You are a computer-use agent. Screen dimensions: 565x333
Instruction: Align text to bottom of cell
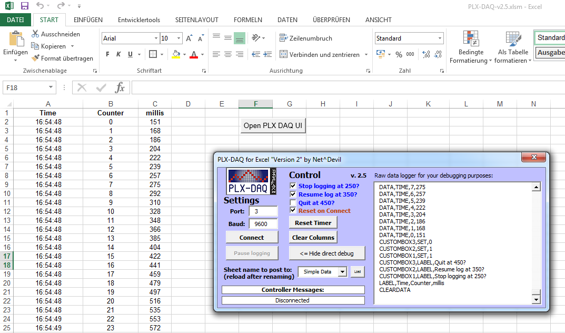click(x=240, y=38)
